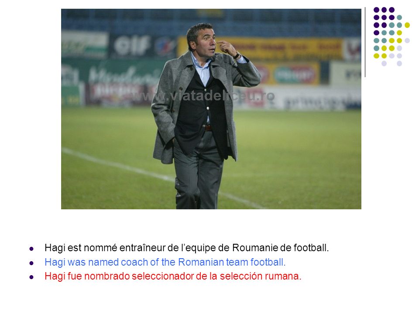Click the wristwatch on the man's raised arm
The height and width of the screenshot is (314, 419).
coord(236,55)
